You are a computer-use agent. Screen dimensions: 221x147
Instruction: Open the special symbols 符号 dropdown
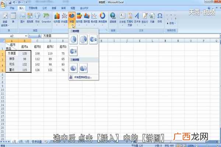point(171,24)
